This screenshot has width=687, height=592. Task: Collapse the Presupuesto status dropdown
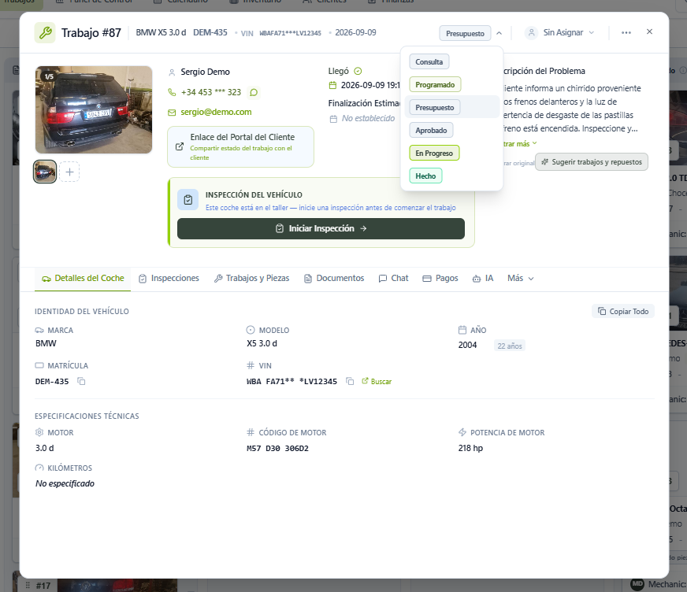coord(465,33)
